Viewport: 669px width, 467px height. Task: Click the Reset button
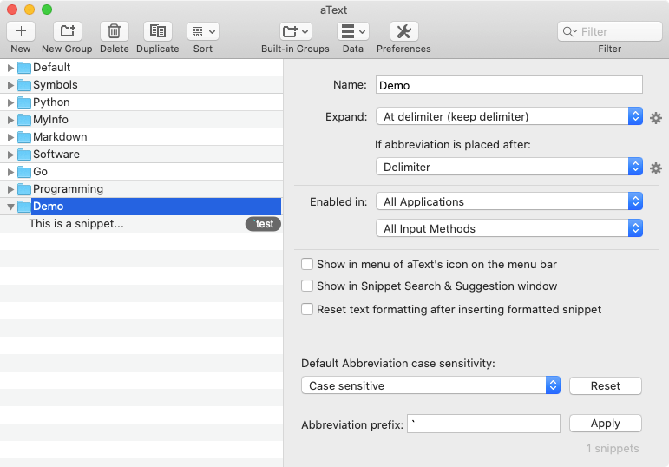tap(605, 385)
